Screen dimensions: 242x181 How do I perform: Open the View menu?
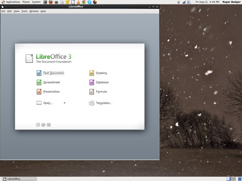pyautogui.click(x=16, y=11)
